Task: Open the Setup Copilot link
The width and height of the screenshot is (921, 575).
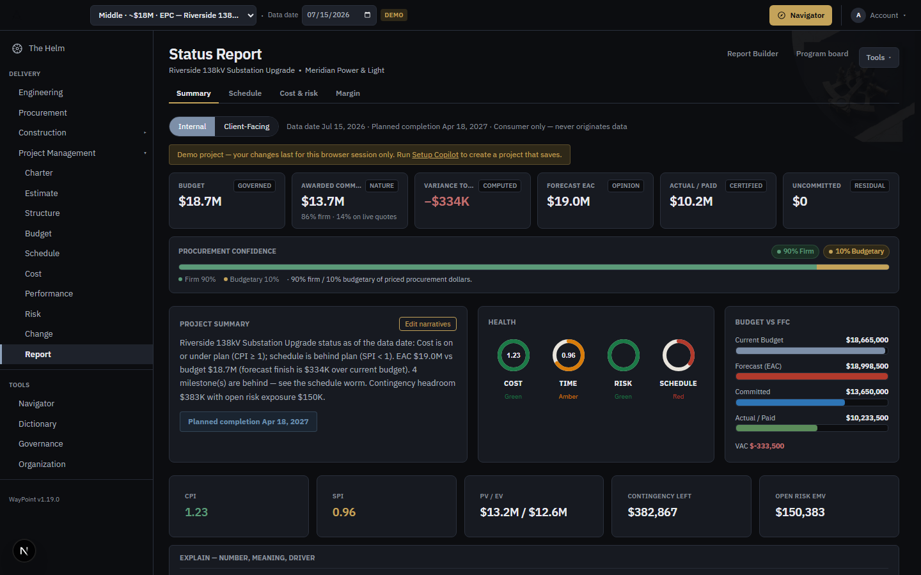Action: click(436, 155)
